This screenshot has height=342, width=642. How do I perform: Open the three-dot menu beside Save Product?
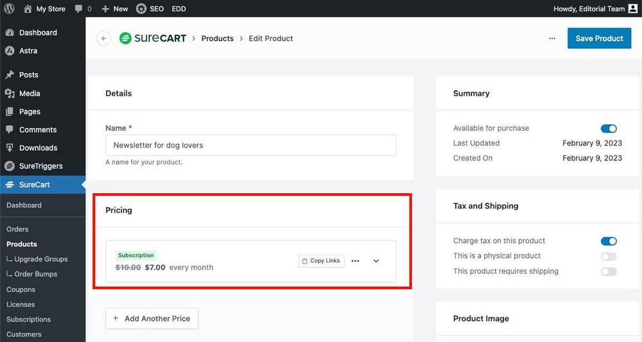[552, 38]
